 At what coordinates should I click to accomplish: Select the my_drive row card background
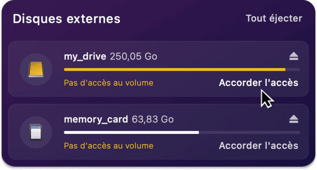pos(158,69)
